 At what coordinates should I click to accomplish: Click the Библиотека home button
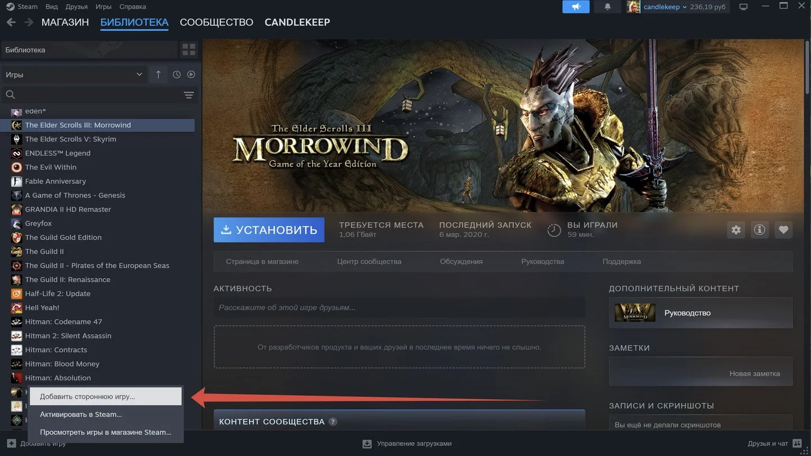coord(90,50)
